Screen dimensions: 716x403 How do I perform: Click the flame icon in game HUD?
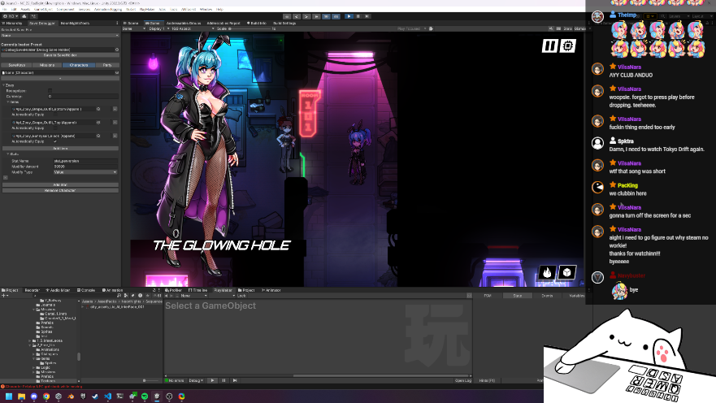[547, 273]
